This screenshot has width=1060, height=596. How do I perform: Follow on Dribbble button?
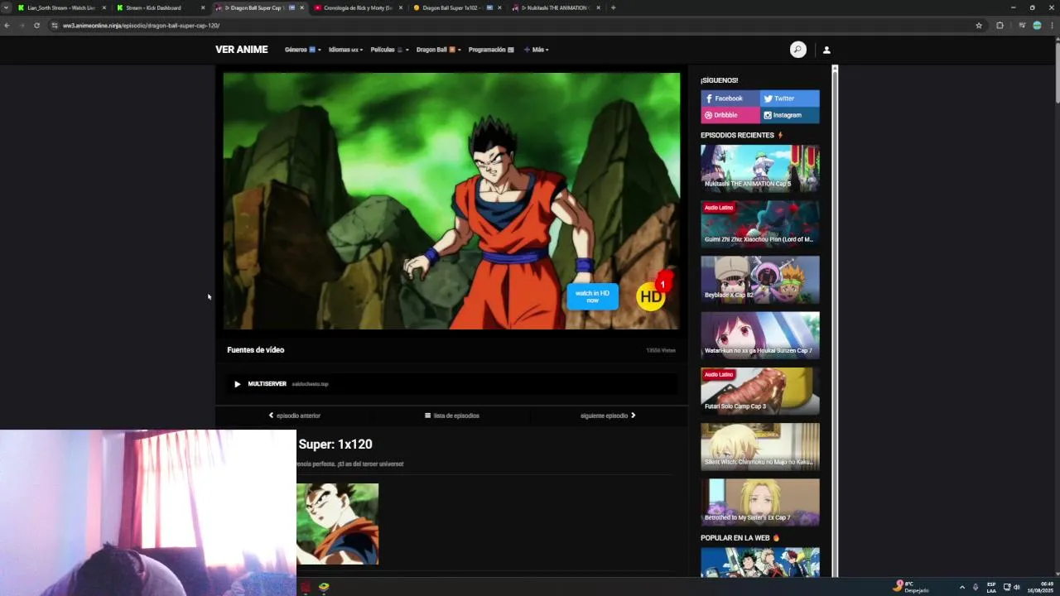pos(730,115)
